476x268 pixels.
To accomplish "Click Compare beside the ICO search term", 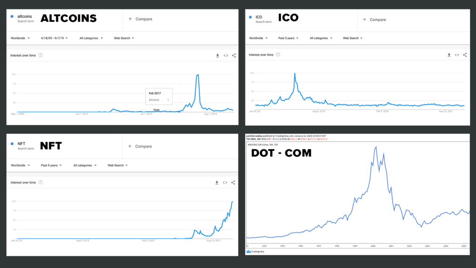I will (x=375, y=20).
